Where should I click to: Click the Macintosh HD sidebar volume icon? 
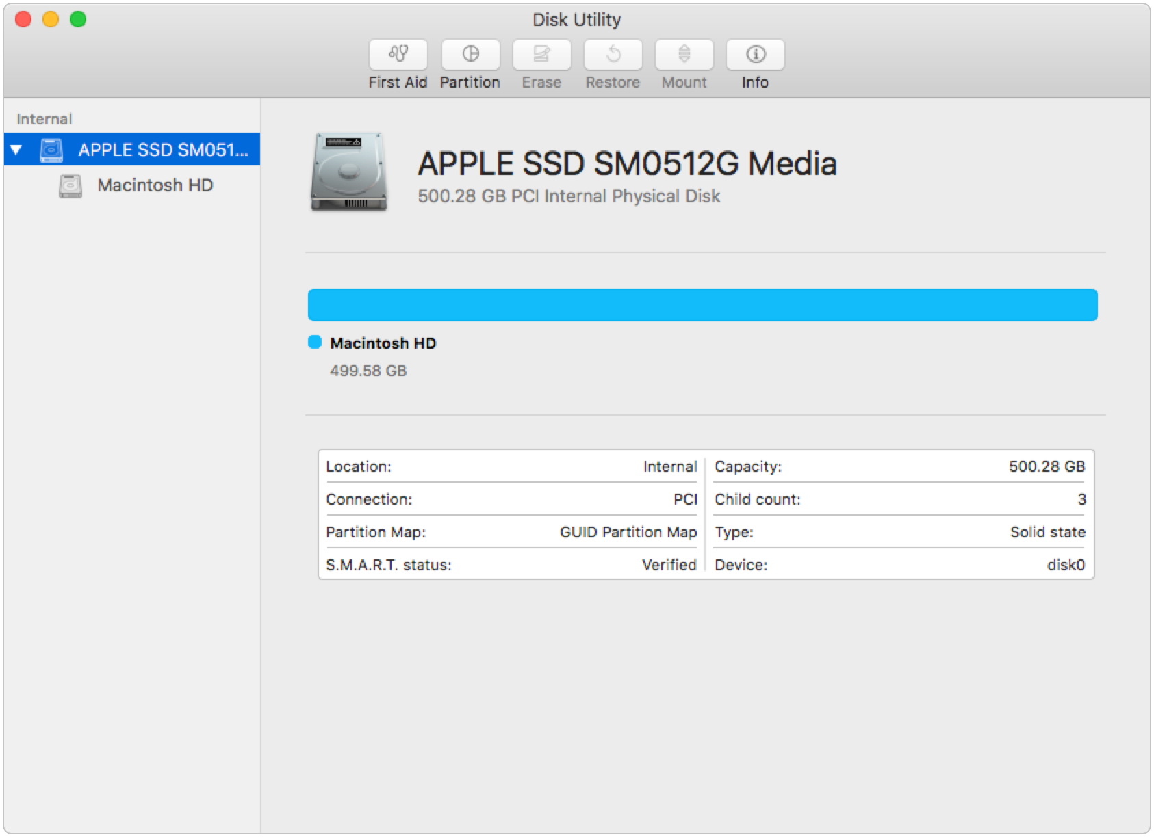(70, 185)
